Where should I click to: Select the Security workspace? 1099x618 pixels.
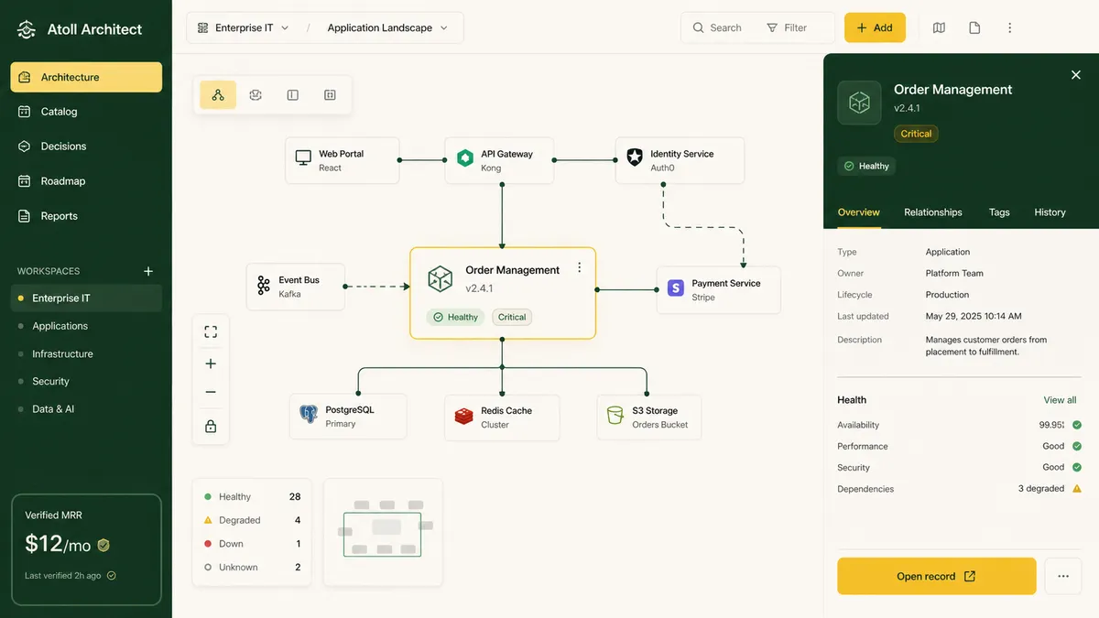pyautogui.click(x=86, y=381)
